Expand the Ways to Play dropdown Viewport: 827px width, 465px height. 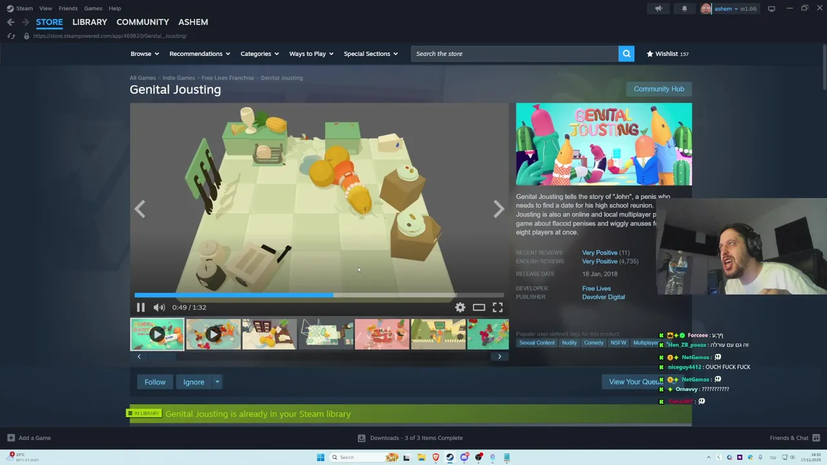311,54
